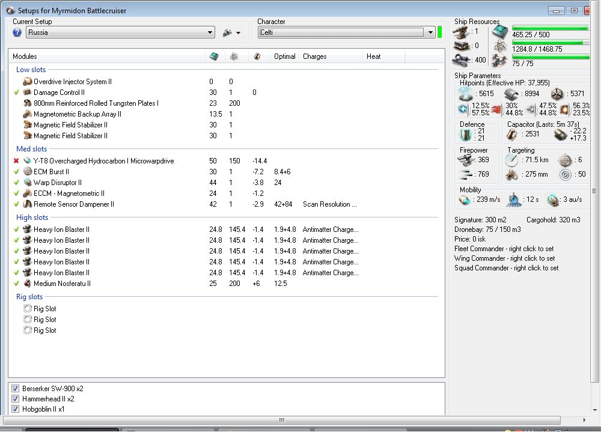Viewport: 607px width, 432px height.
Task: Toggle the Hammerhead II x2 checkbox
Action: pos(16,399)
